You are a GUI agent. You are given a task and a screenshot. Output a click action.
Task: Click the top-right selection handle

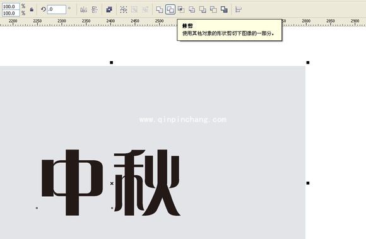(308, 62)
